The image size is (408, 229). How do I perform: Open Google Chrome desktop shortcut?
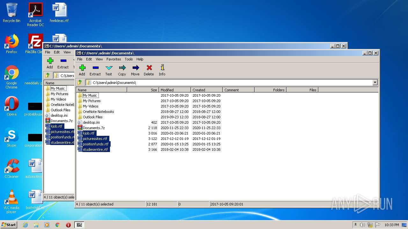[11, 77]
